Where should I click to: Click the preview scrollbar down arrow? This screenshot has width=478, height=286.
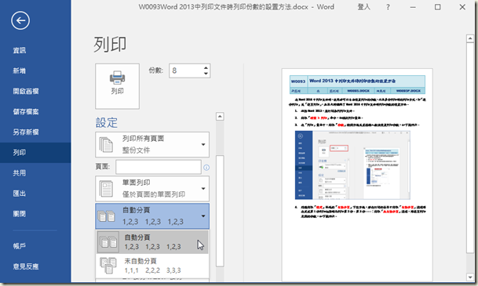470,277
